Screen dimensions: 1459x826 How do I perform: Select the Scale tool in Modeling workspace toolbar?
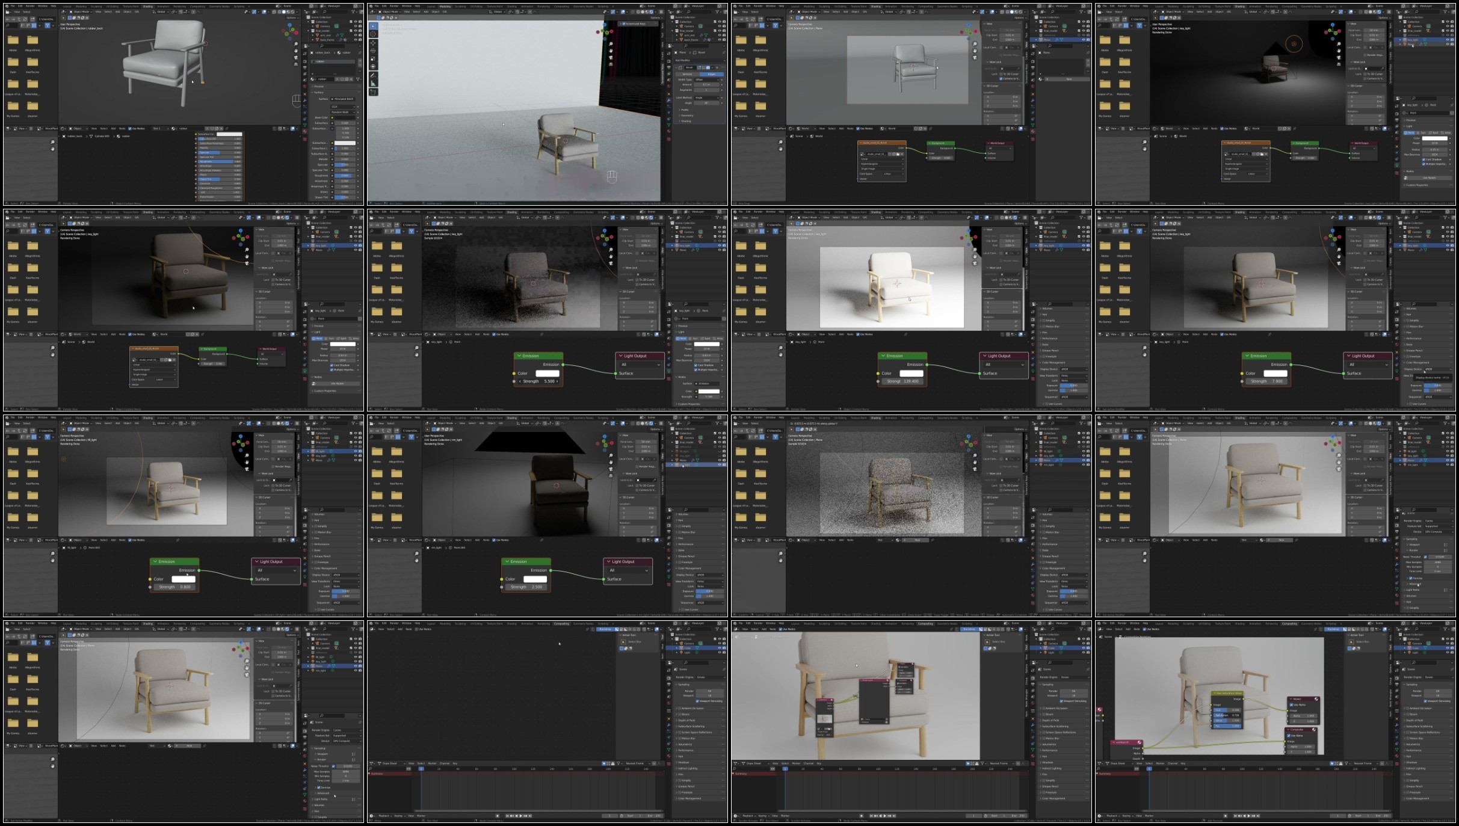373,59
